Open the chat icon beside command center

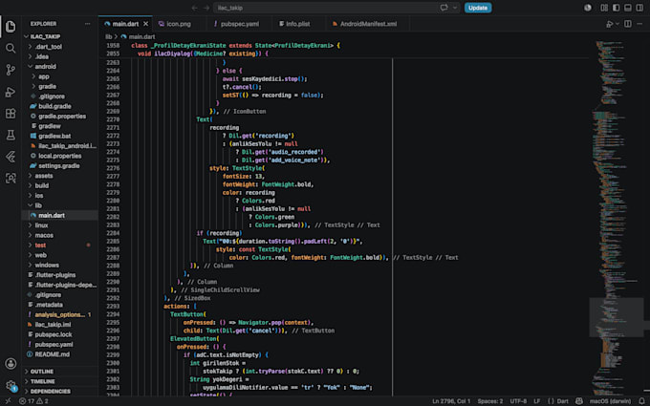(444, 8)
